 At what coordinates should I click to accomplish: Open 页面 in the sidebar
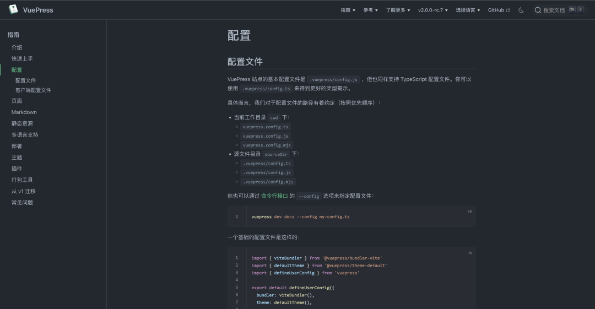[17, 101]
